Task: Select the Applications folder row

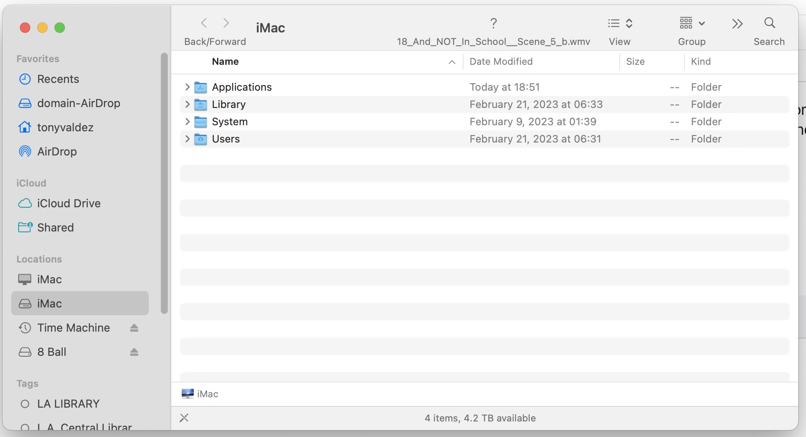Action: (484, 87)
